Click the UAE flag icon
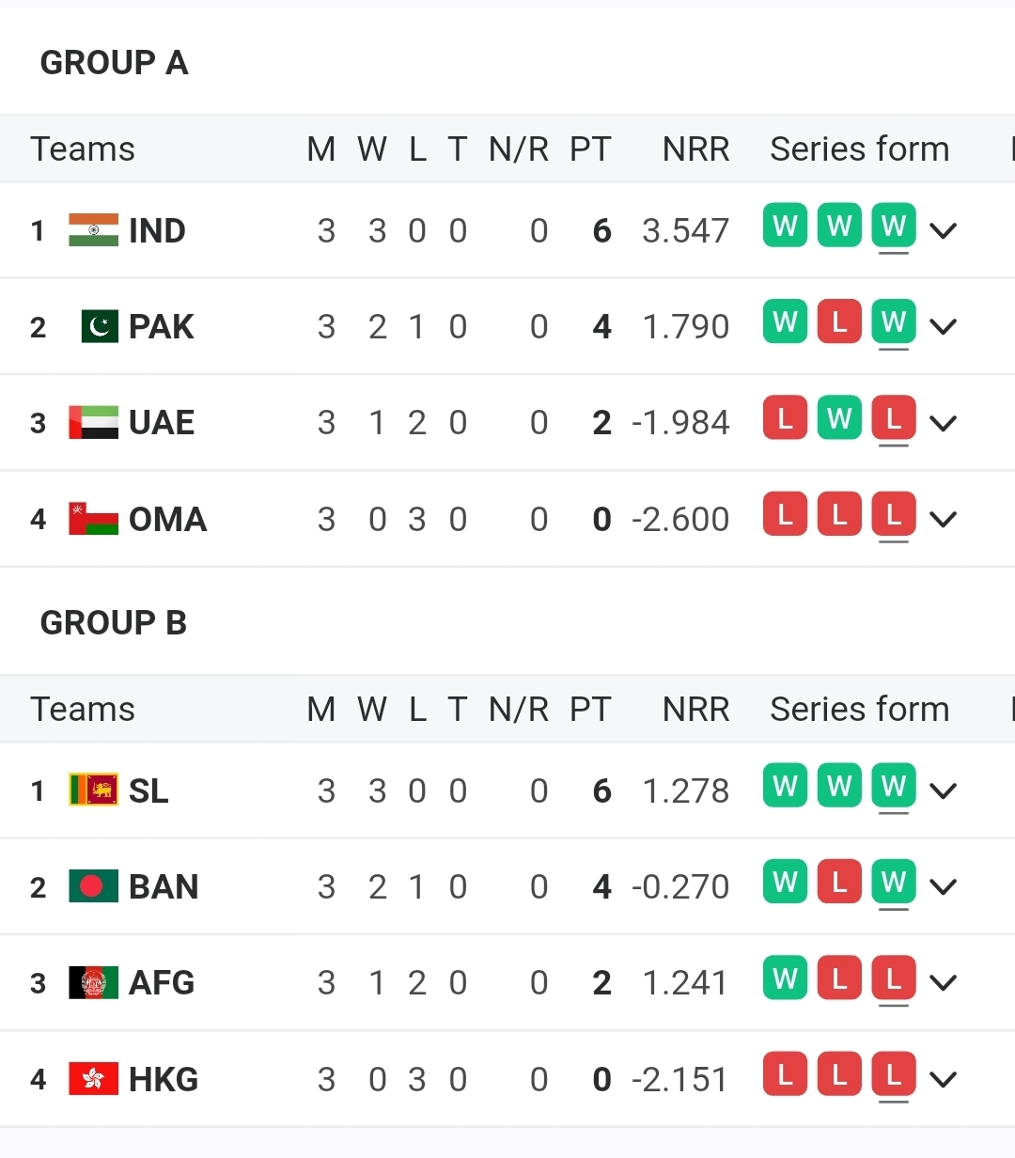The width and height of the screenshot is (1015, 1158). 93,423
